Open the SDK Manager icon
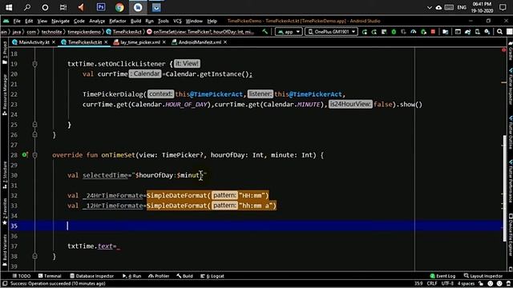This screenshot has height=288, width=513. pos(487,32)
